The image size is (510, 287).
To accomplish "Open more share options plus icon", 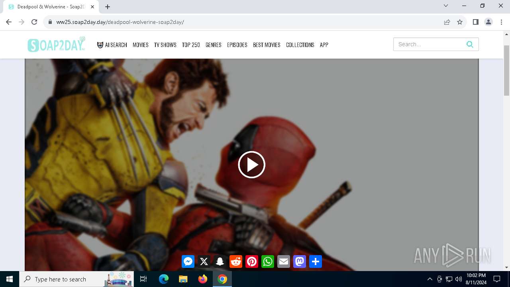I will (316, 261).
